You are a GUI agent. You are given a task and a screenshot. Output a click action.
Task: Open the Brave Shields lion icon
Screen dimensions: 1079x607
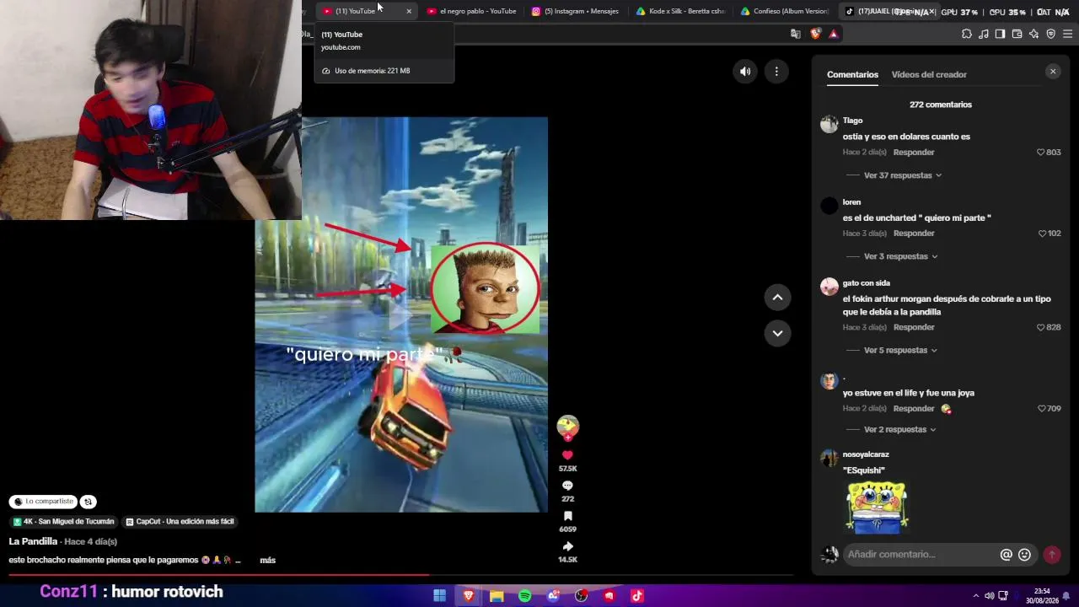tap(815, 34)
